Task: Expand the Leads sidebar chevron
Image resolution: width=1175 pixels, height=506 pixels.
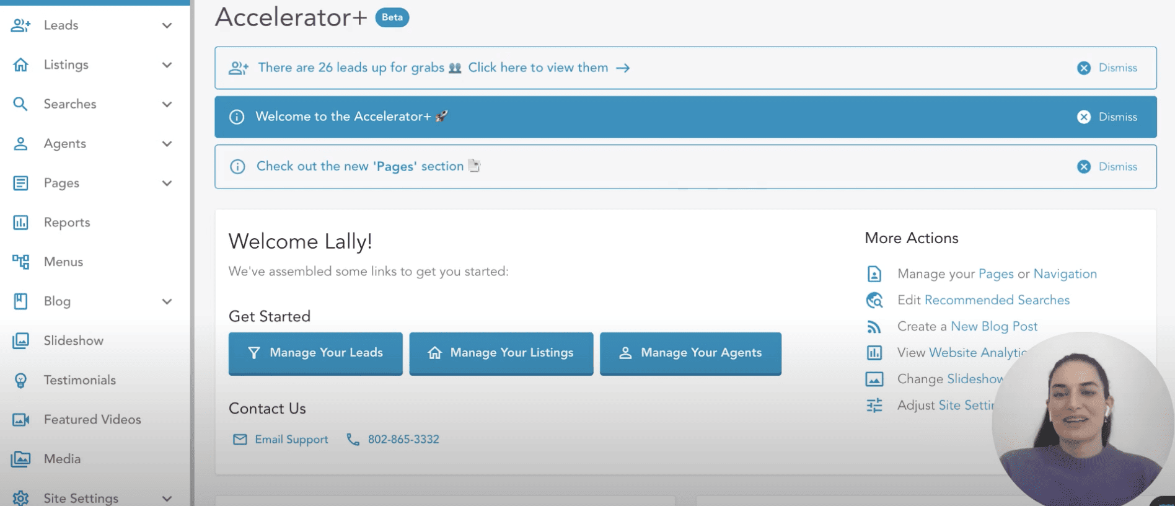Action: [167, 25]
